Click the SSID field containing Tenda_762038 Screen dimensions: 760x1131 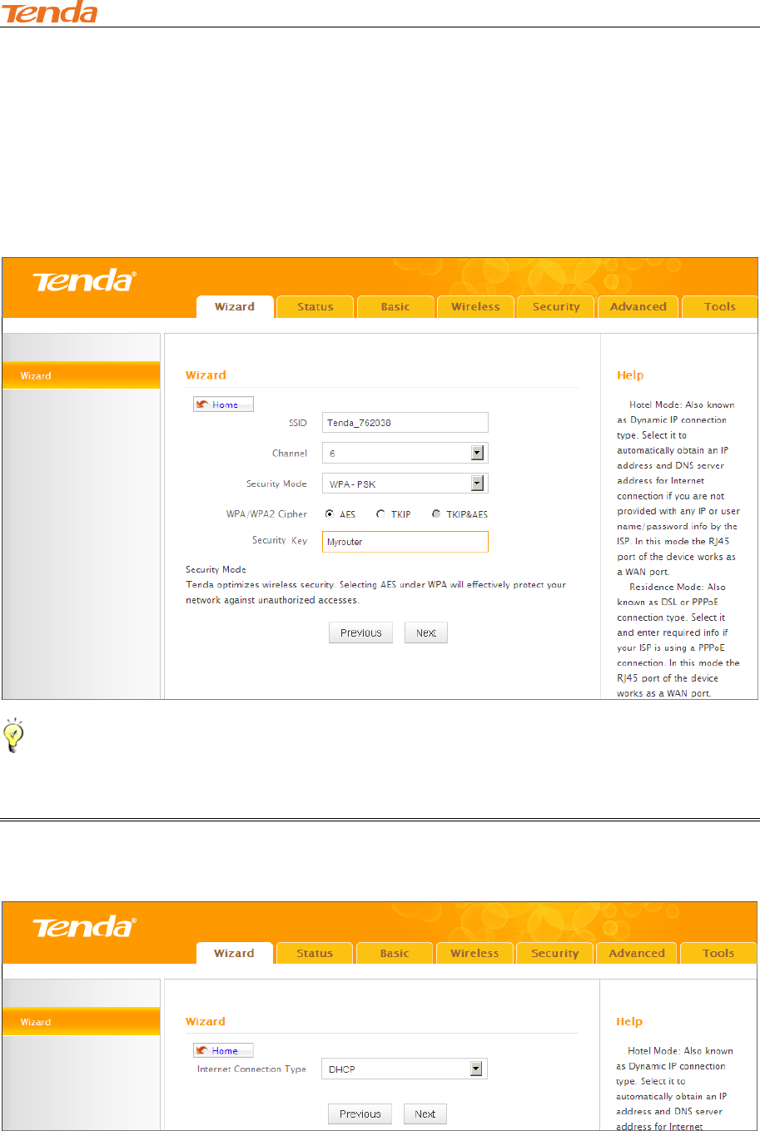pyautogui.click(x=405, y=423)
